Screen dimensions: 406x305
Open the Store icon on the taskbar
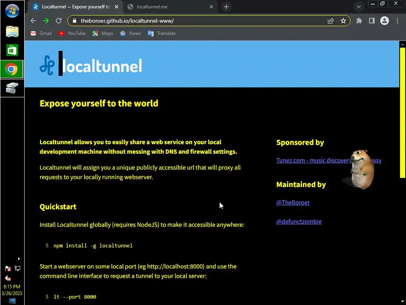click(12, 50)
